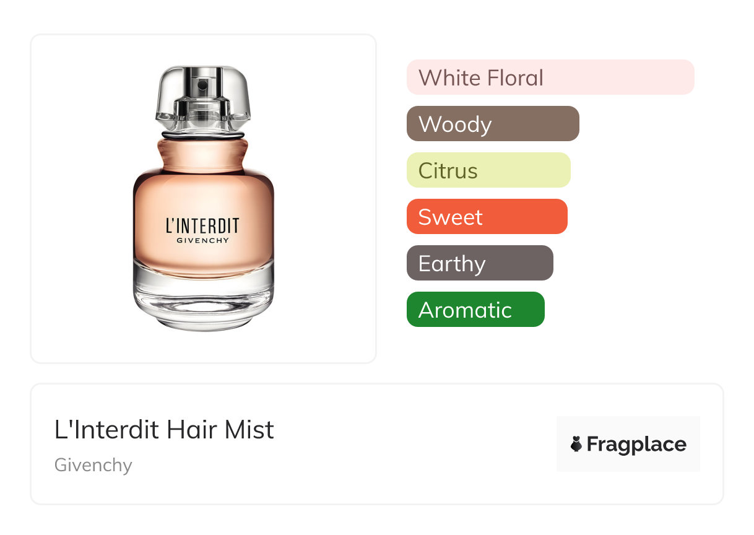Open the Givenchy brand name link
754x535 pixels.
pyautogui.click(x=93, y=465)
